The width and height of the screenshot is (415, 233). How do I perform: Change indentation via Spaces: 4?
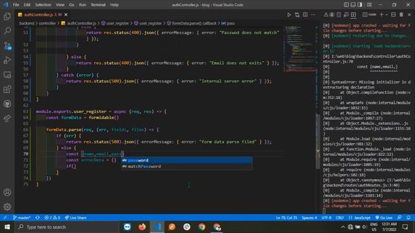pyautogui.click(x=309, y=217)
